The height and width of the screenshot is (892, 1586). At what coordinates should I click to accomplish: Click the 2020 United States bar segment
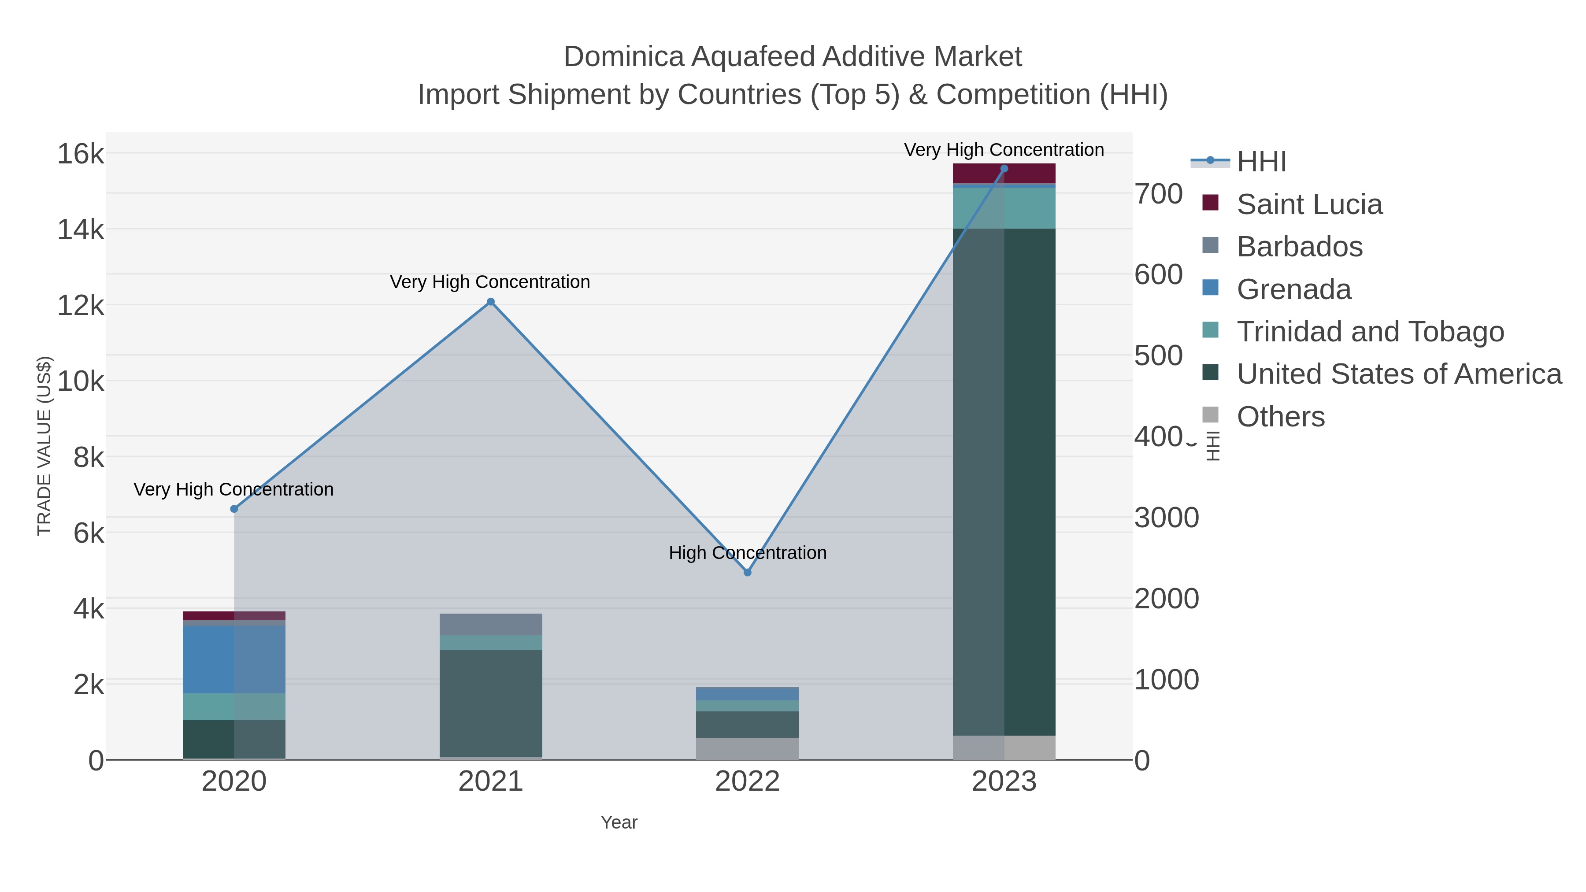234,739
